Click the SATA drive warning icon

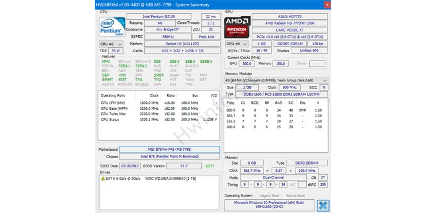tap(103, 178)
